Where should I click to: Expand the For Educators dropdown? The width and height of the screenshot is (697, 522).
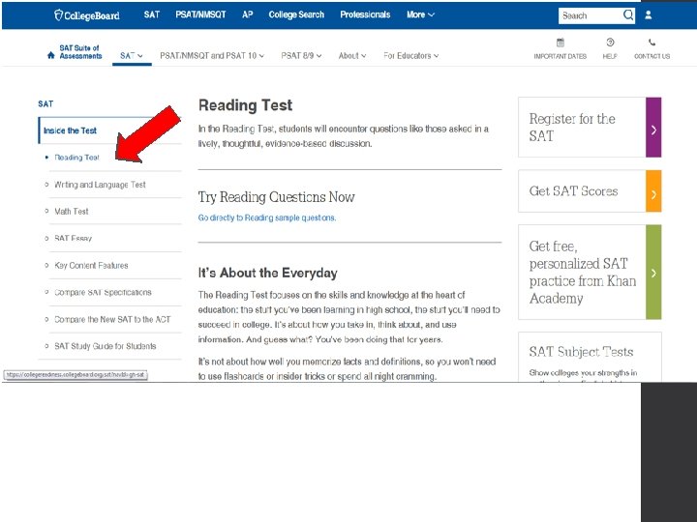(411, 56)
